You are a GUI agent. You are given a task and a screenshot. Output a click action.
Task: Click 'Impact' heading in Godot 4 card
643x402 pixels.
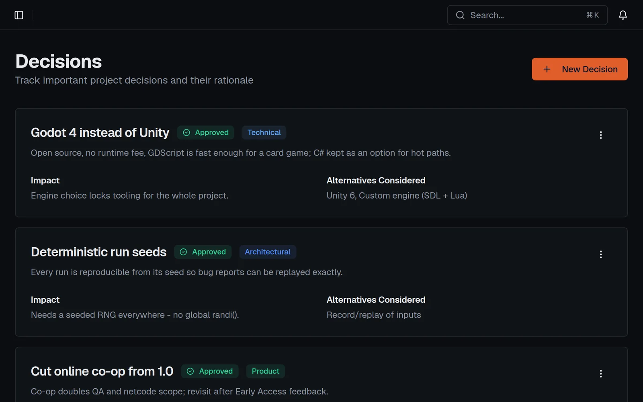pos(45,180)
